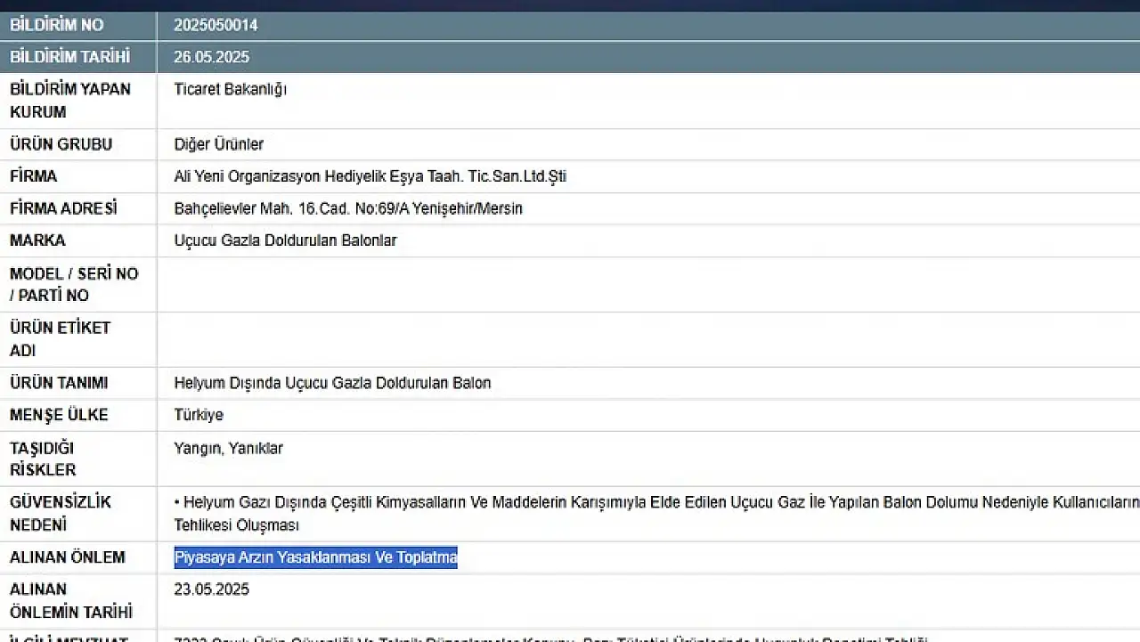Click the FİRMA row label
The image size is (1140, 642).
click(34, 176)
